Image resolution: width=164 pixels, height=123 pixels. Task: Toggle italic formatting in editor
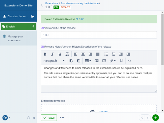coord(52,54)
